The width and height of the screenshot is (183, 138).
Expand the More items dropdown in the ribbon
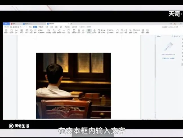[64, 31]
